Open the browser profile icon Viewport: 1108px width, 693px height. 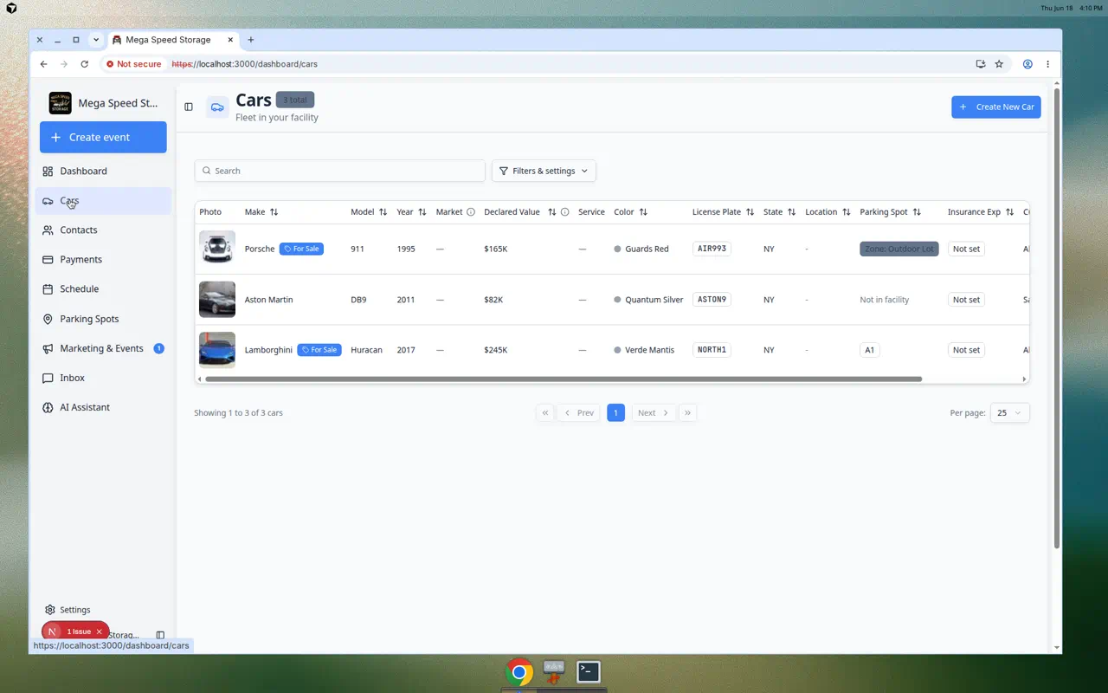pos(1027,64)
